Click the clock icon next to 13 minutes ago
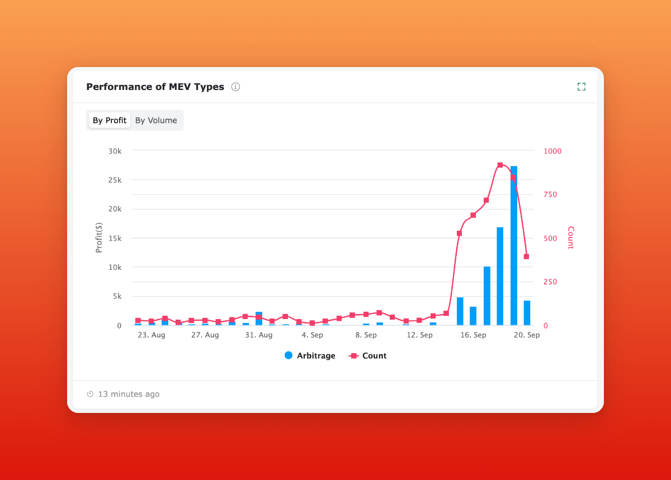The width and height of the screenshot is (671, 480). tap(90, 394)
